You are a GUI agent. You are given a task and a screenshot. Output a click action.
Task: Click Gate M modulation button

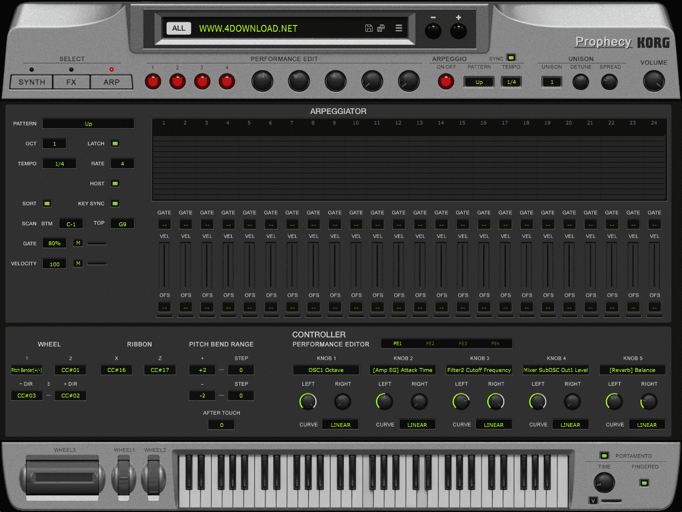(78, 243)
